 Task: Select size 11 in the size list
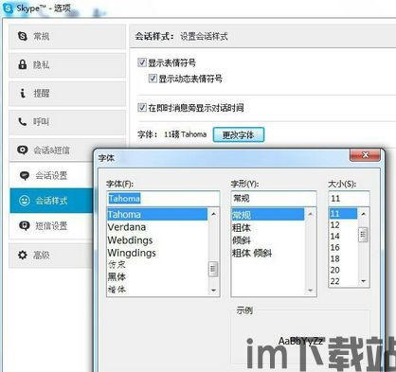[x=343, y=214]
